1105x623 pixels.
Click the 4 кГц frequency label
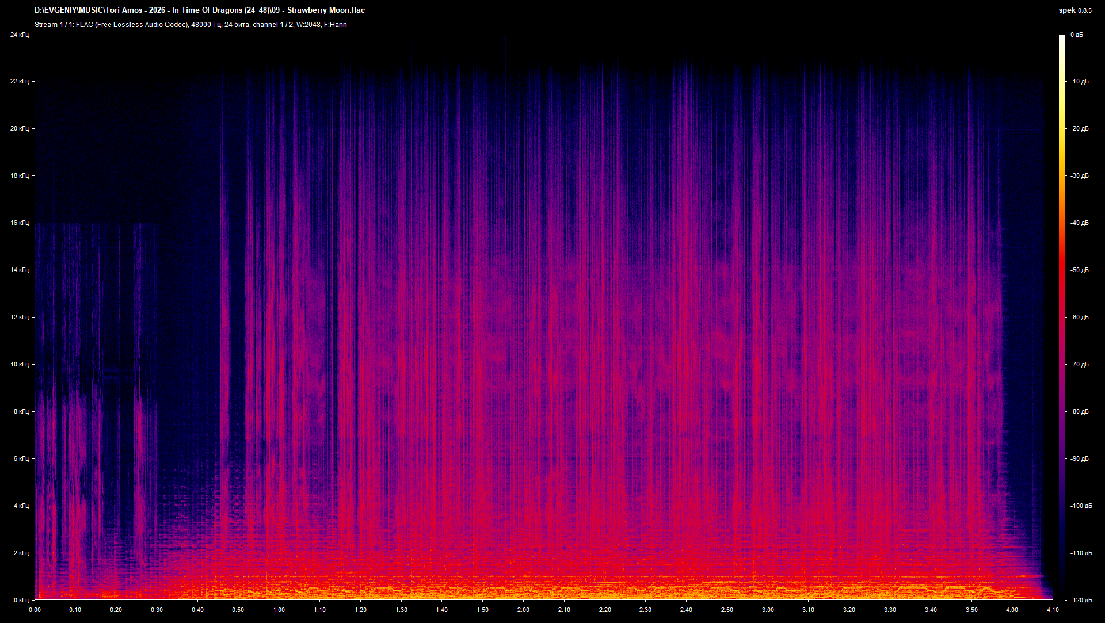pyautogui.click(x=21, y=506)
